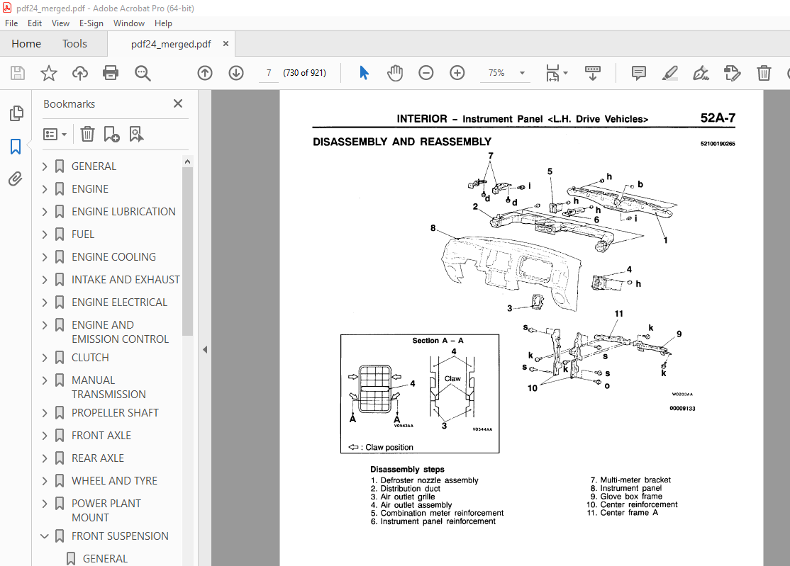The height and width of the screenshot is (566, 790).
Task: Select the Hand pan tool
Action: click(395, 73)
